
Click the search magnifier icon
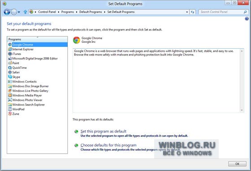click(x=245, y=12)
